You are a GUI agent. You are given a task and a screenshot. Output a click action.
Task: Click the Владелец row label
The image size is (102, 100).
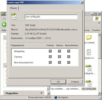(x=19, y=51)
